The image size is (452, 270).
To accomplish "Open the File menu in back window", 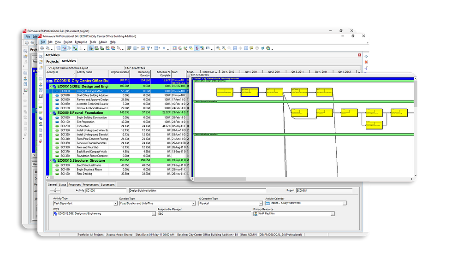I will coord(28,36).
